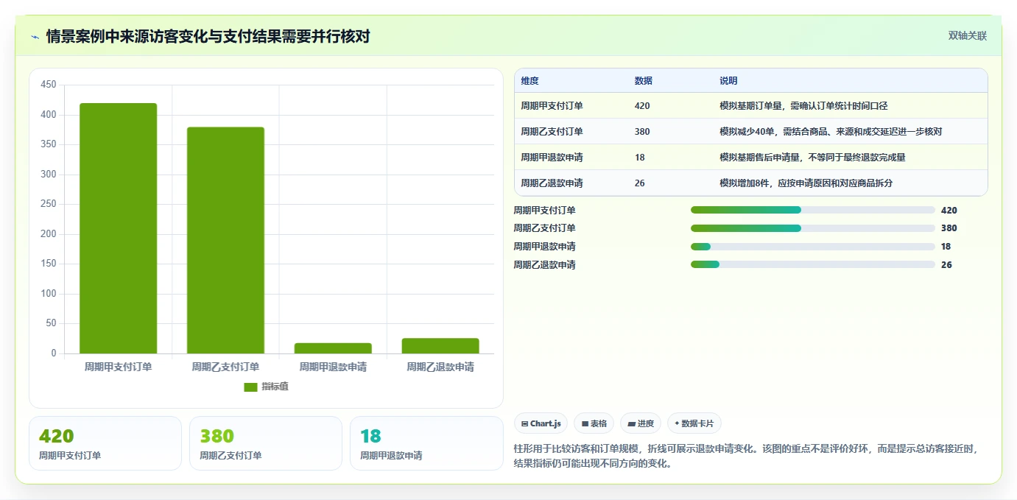
Task: Click x-axis label 周期乙支付订单
Action: 225,367
